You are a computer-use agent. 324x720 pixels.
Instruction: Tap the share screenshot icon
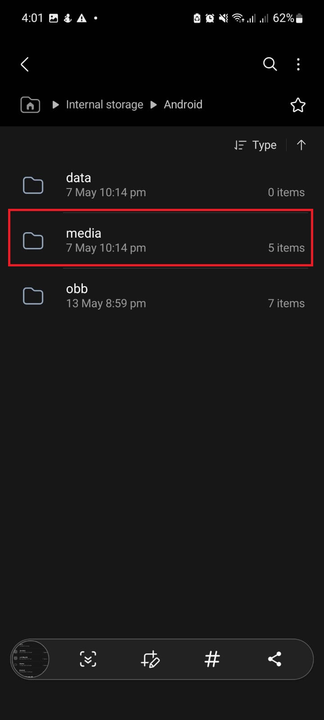[274, 659]
